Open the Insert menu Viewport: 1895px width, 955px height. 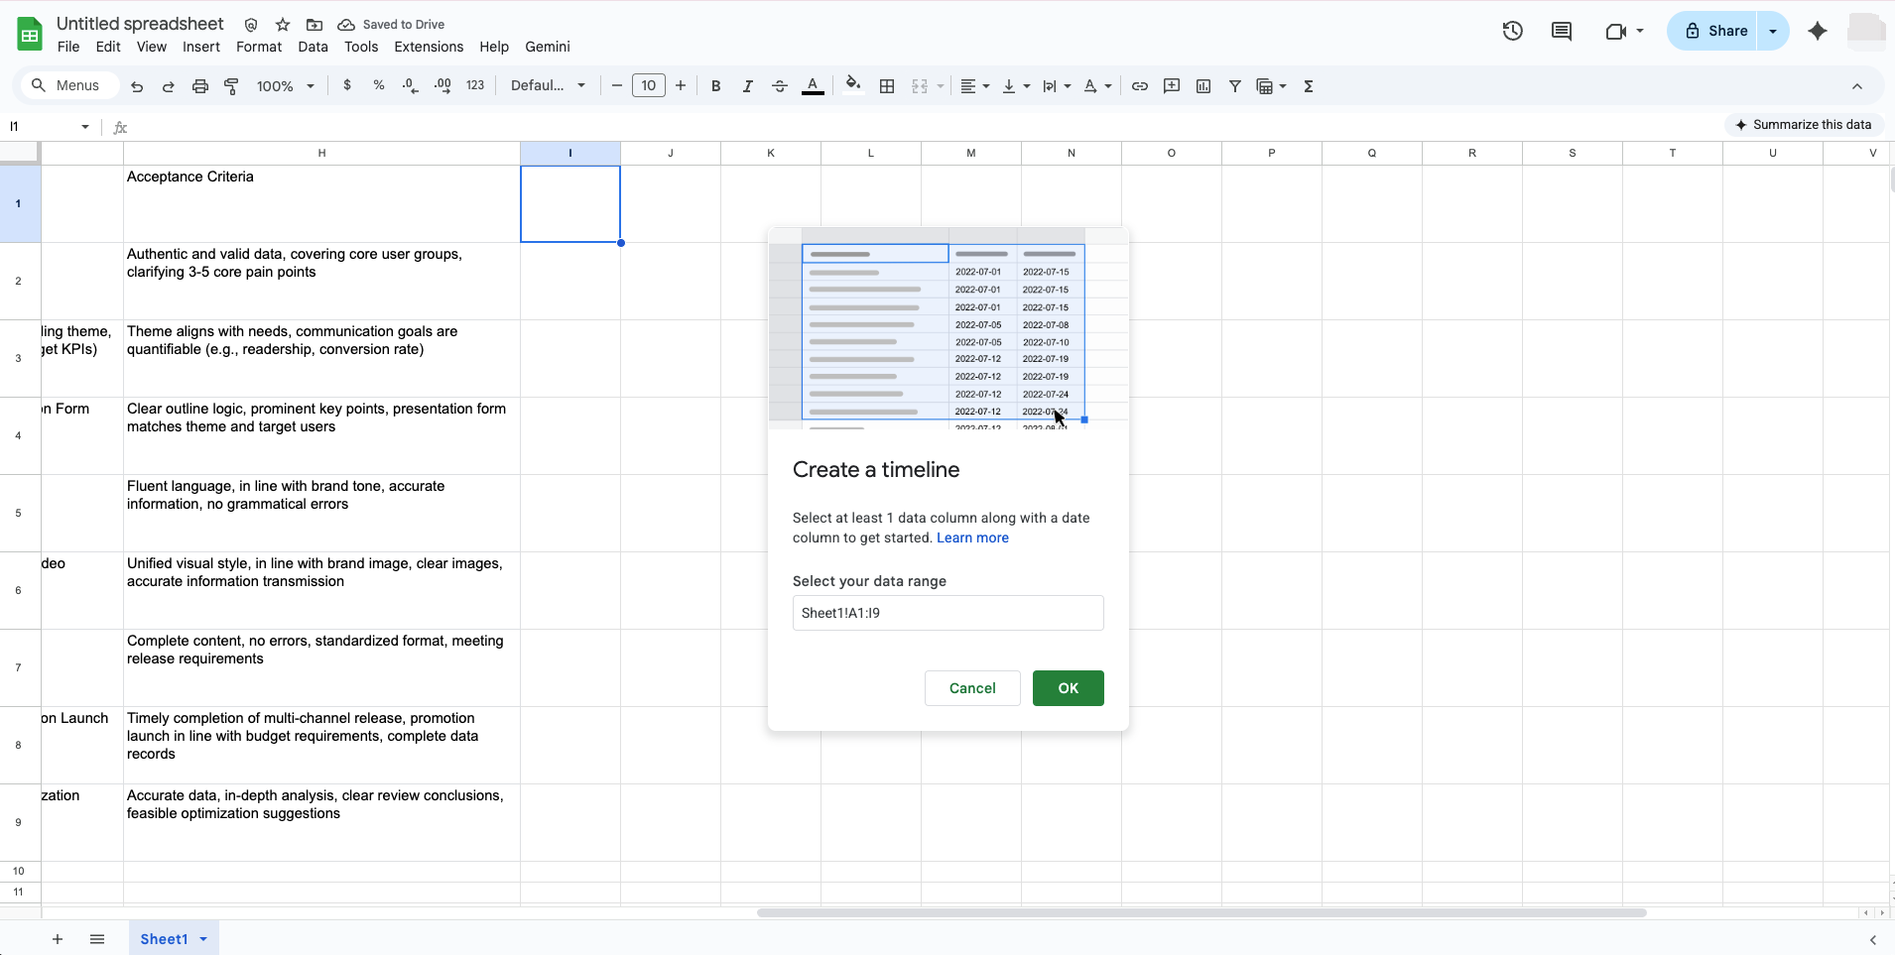(201, 47)
